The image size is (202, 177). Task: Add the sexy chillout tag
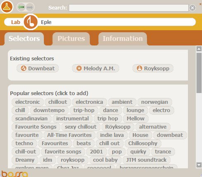point(81,127)
